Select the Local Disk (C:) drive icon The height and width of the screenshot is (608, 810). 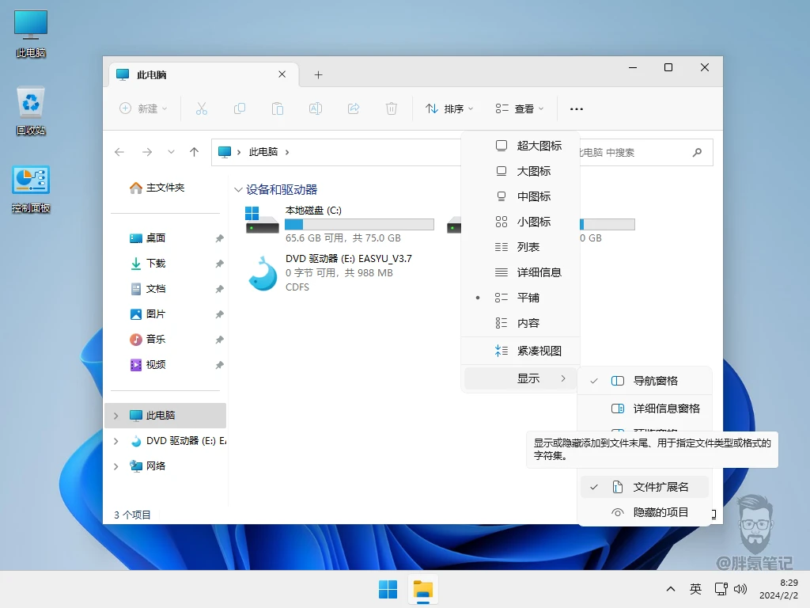(263, 220)
